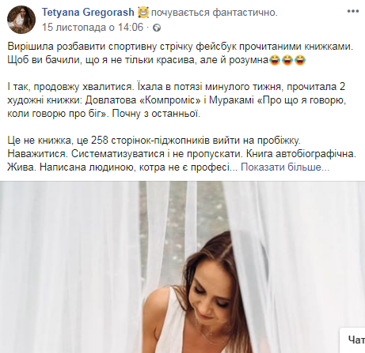Click the text "Книга автобіографічна"

pos(301,154)
